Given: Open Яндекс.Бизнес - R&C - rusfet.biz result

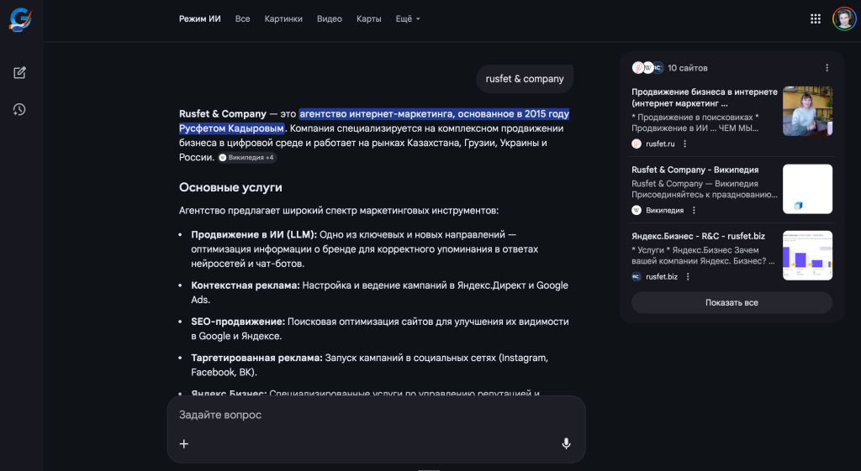Looking at the screenshot, I should pos(699,236).
